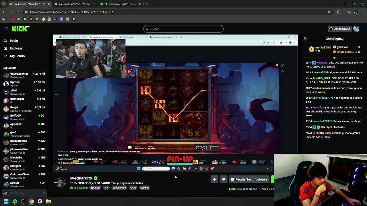
Task: Open the Kick hamburger sidebar menu
Action: [6, 29]
